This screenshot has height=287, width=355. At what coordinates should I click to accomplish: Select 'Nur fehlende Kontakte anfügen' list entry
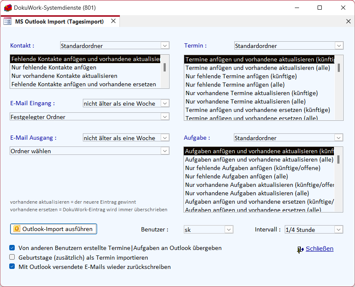pyautogui.click(x=54, y=67)
